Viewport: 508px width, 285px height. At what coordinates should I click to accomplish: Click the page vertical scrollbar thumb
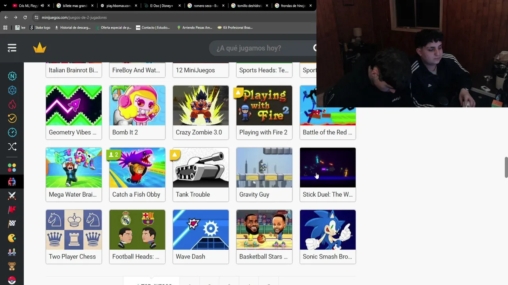click(506, 167)
